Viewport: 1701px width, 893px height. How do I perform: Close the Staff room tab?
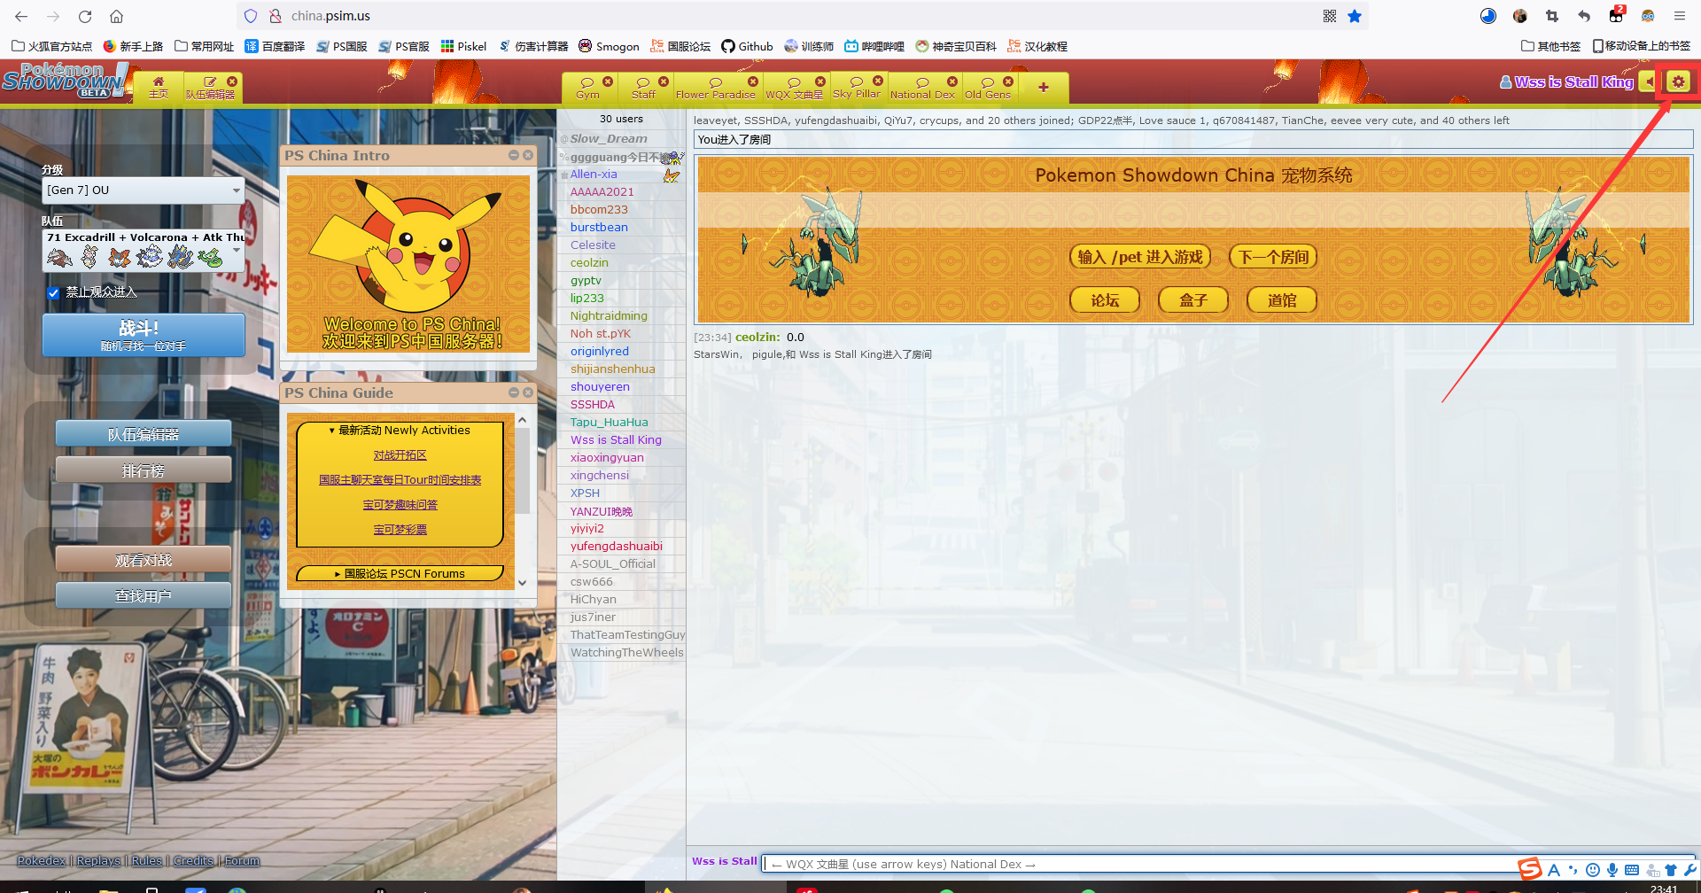pos(664,82)
